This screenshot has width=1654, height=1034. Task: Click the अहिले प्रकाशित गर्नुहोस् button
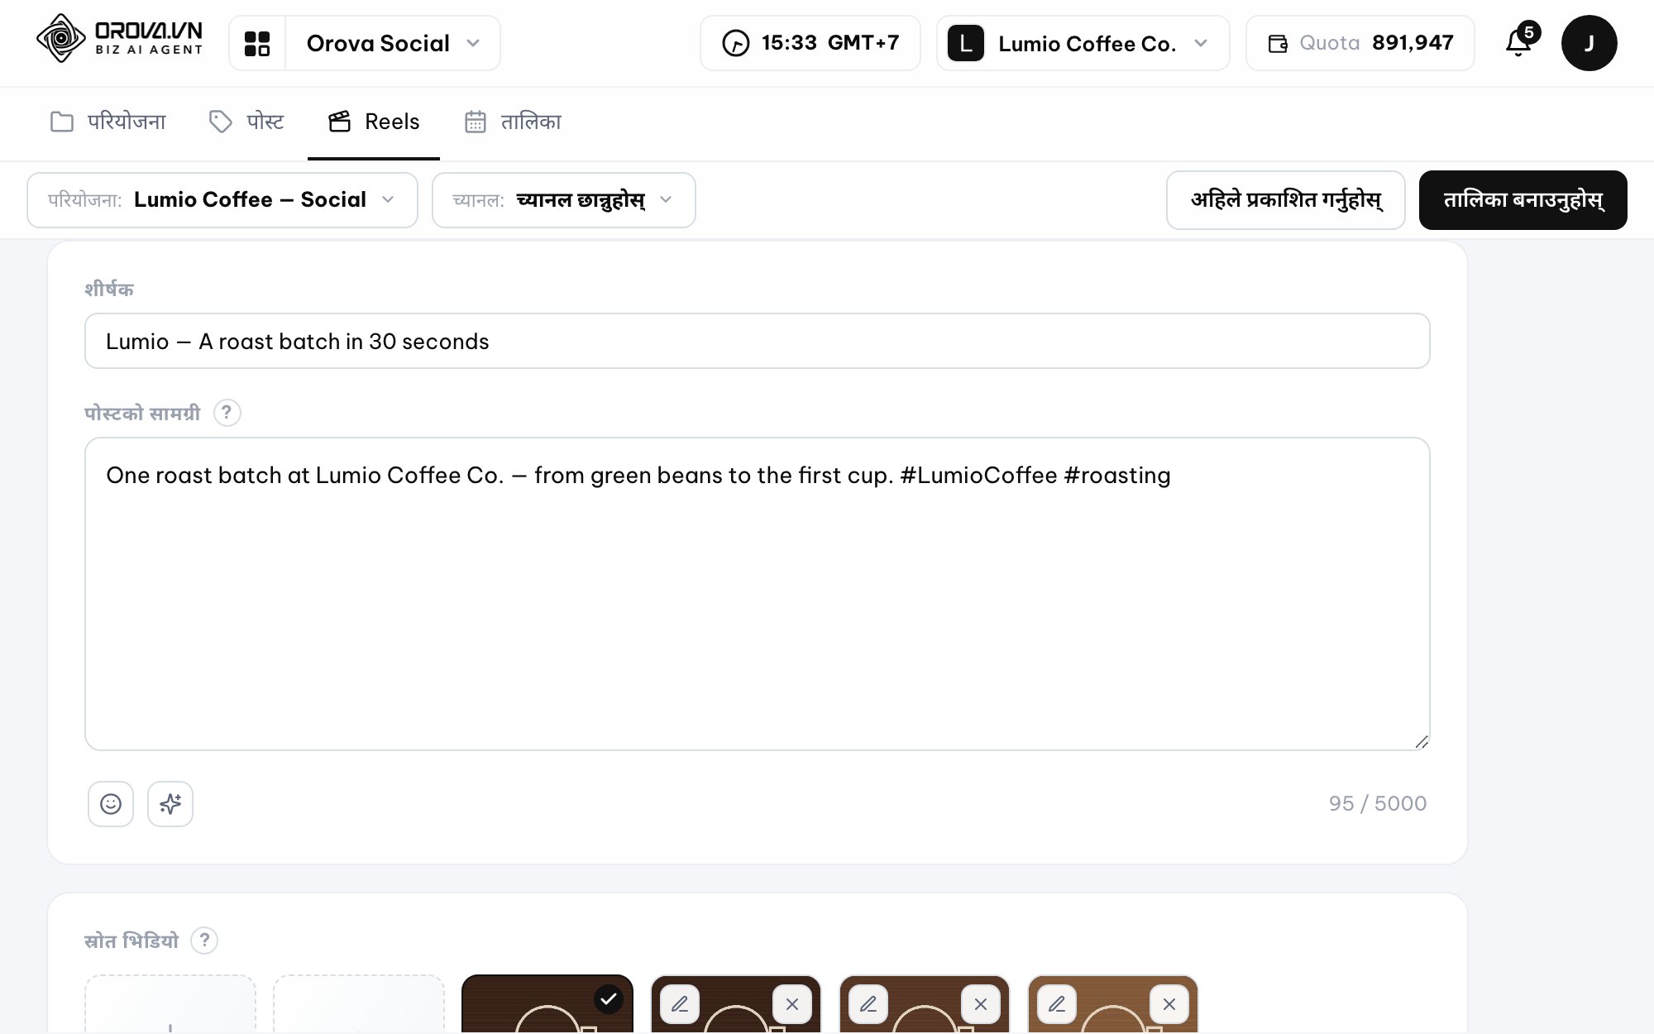[x=1286, y=200]
